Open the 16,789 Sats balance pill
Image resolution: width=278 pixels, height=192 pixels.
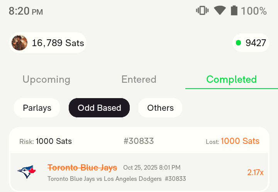[47, 43]
